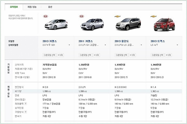Click the Chevrolet logo above 2013 올란도
187x124 pixels.
pyautogui.click(x=117, y=16)
